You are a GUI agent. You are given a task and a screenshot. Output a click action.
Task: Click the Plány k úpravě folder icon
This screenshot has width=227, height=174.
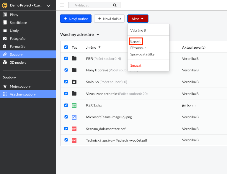(74, 70)
